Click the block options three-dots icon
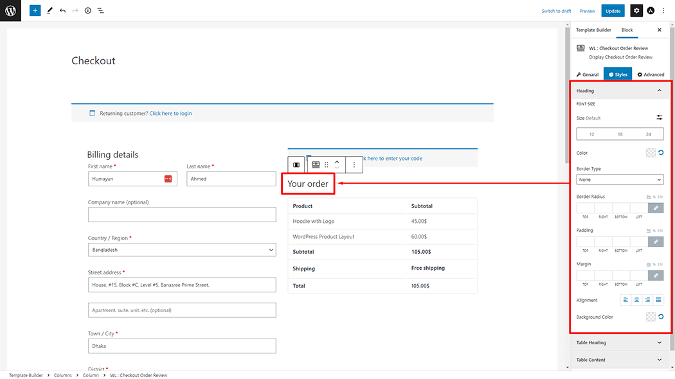Screen dimensions: 675x379 (x=354, y=165)
